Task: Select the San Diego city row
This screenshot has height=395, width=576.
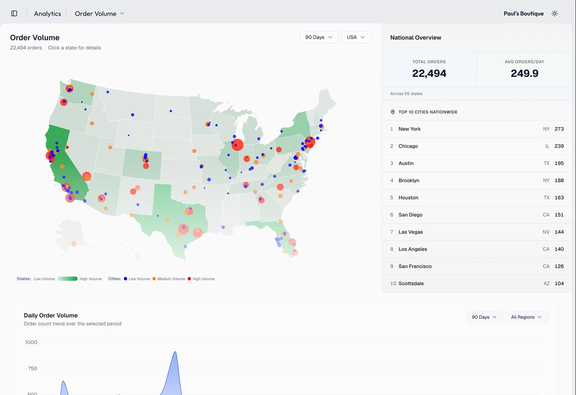Action: click(x=477, y=215)
